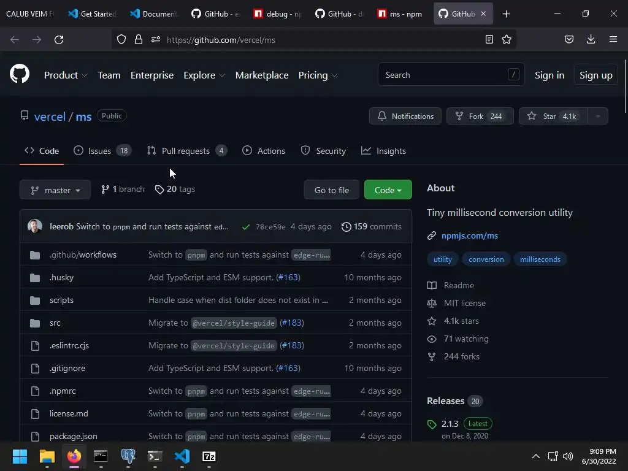Click the GitHub Search input field
This screenshot has height=471, width=628.
[x=451, y=74]
